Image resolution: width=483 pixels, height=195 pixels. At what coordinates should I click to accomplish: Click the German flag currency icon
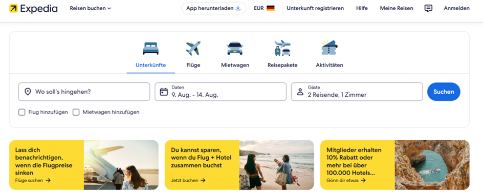click(x=271, y=8)
